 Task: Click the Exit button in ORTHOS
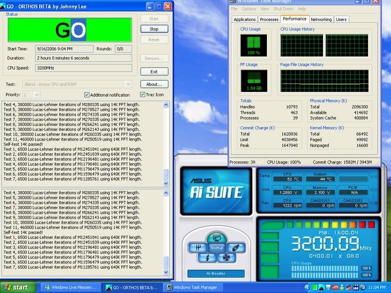tap(154, 72)
